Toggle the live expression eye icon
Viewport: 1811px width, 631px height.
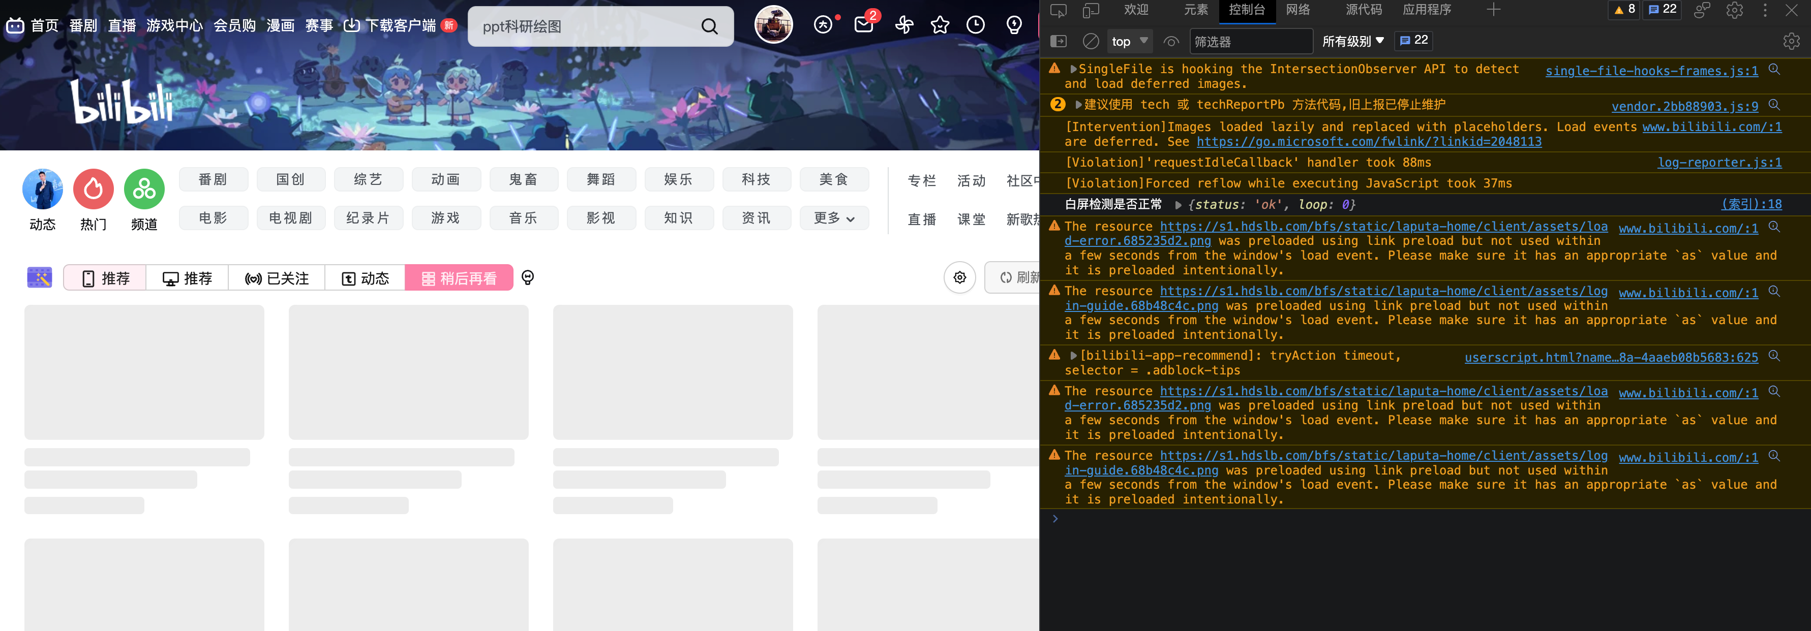(x=1171, y=42)
